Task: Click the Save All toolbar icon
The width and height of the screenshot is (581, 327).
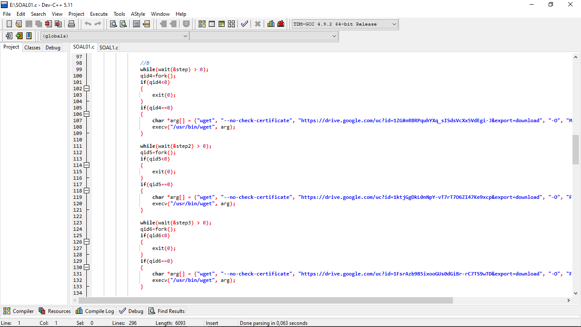Action: (38, 24)
